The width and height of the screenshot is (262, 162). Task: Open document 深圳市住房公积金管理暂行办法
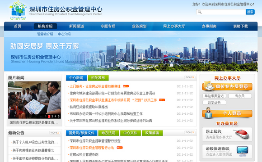click(92, 148)
